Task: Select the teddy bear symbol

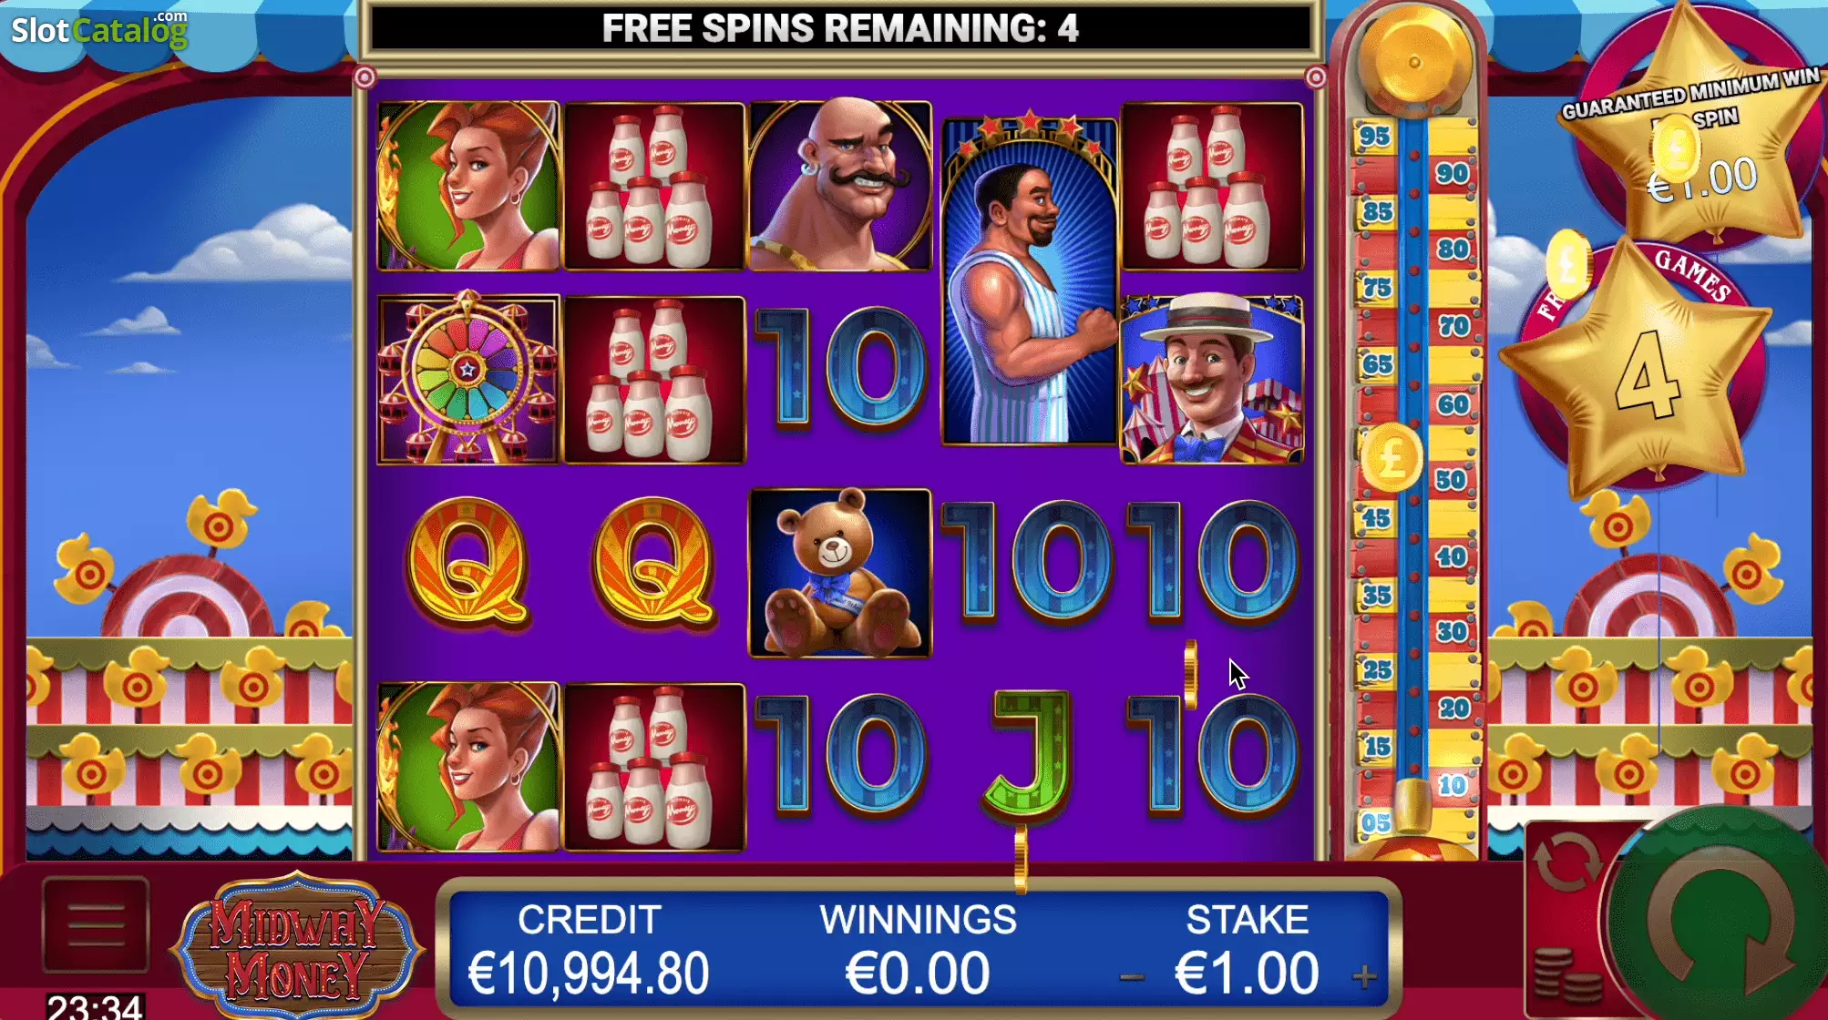Action: coord(840,572)
